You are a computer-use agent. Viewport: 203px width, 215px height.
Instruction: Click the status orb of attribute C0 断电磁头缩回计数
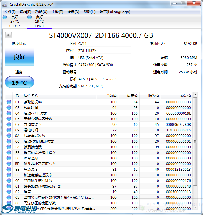click(x=9, y=180)
